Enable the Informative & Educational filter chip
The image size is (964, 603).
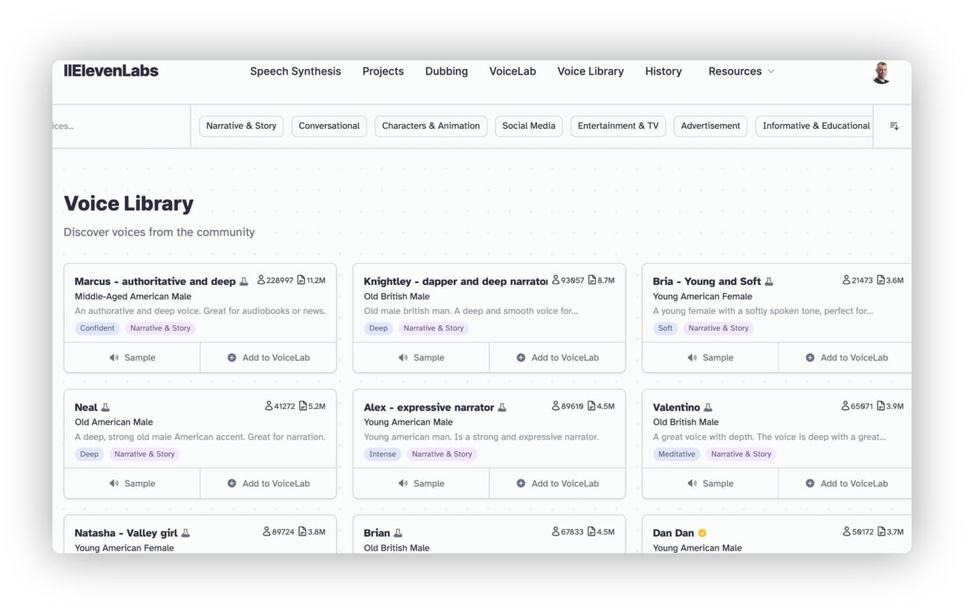click(815, 126)
